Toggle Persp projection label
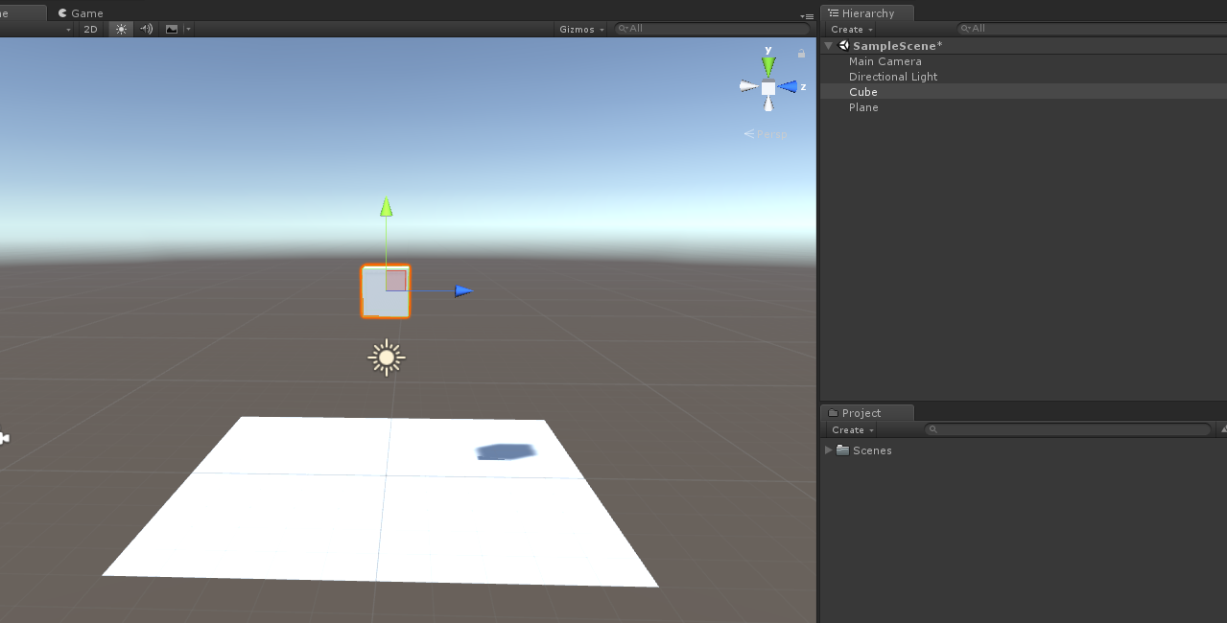1227x623 pixels. point(766,134)
